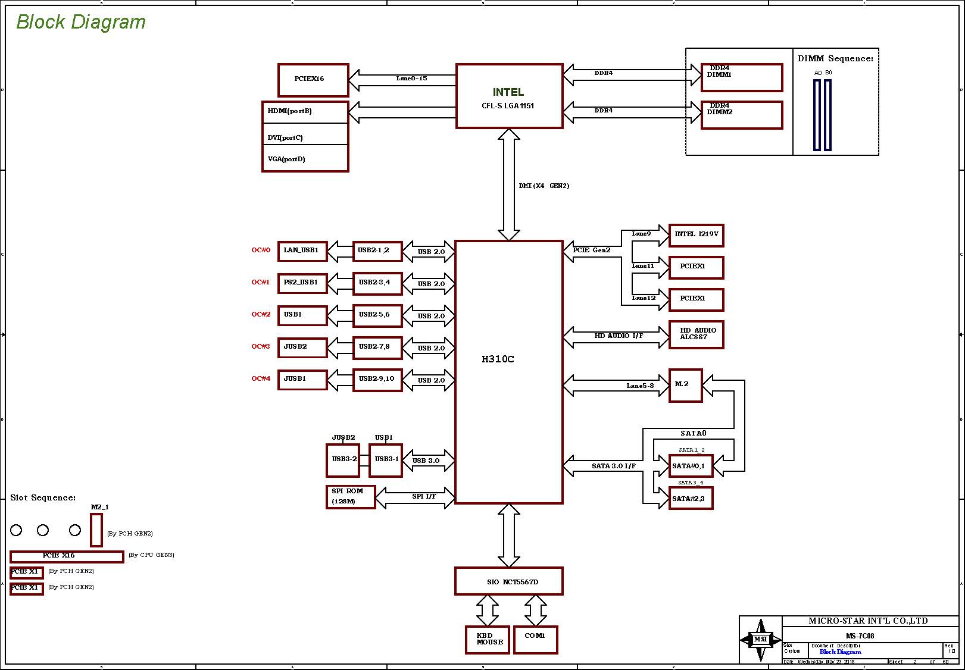
Task: Select the PCIE X16 slot bar in legend
Action: [x=67, y=556]
